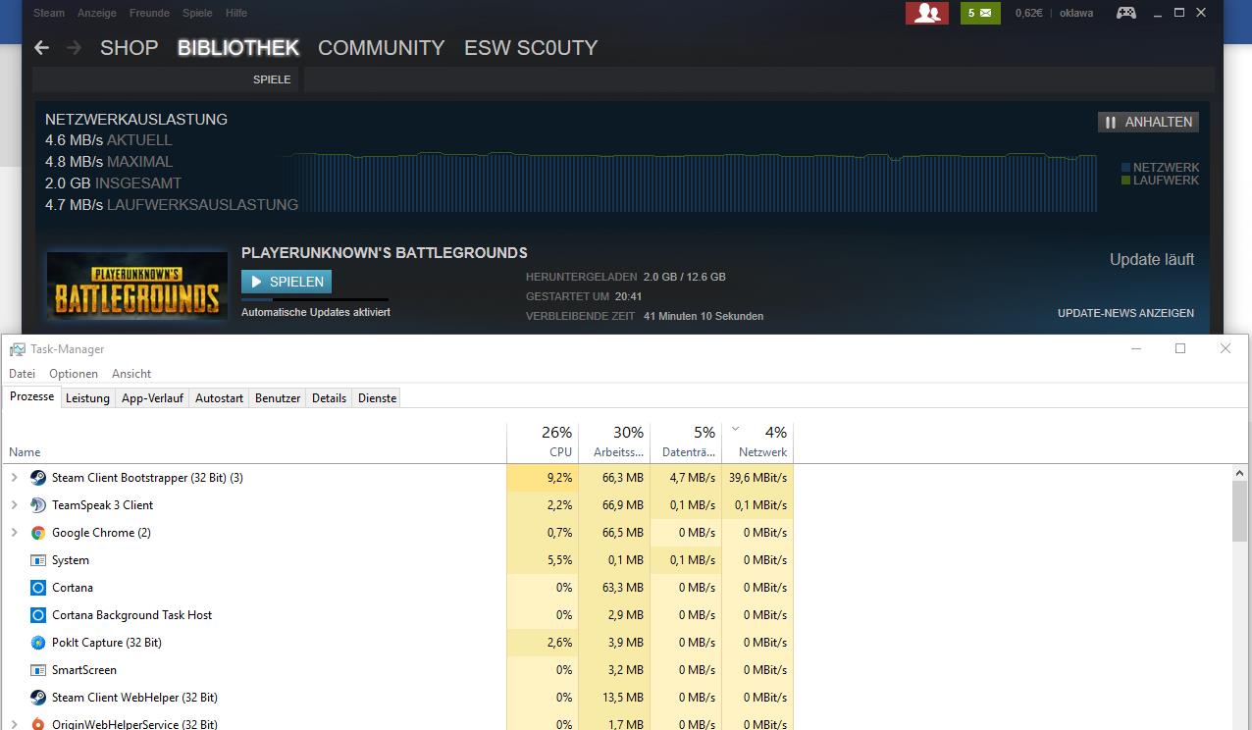
Task: Open the Ansicht menu in Task-Manager
Action: (x=131, y=374)
